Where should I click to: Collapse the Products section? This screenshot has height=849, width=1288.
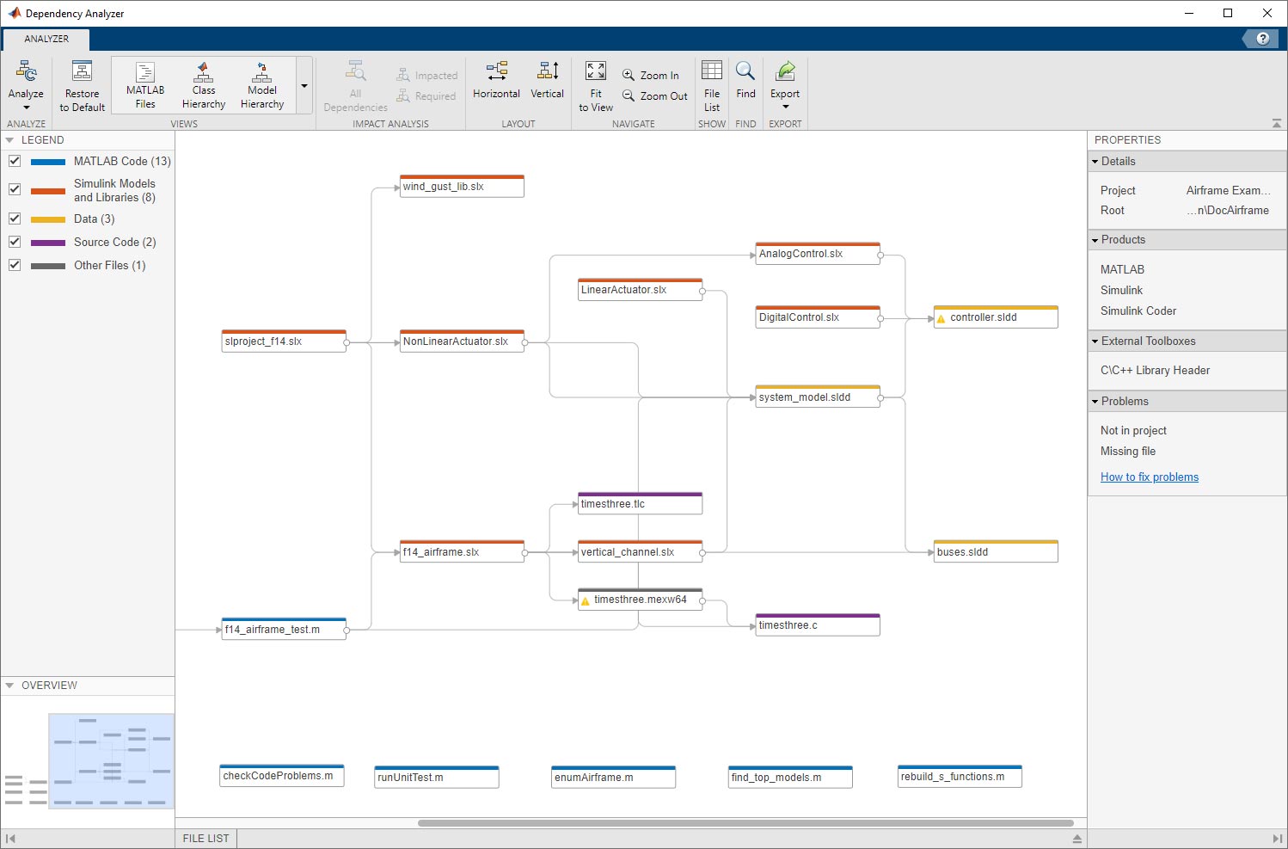[1095, 240]
